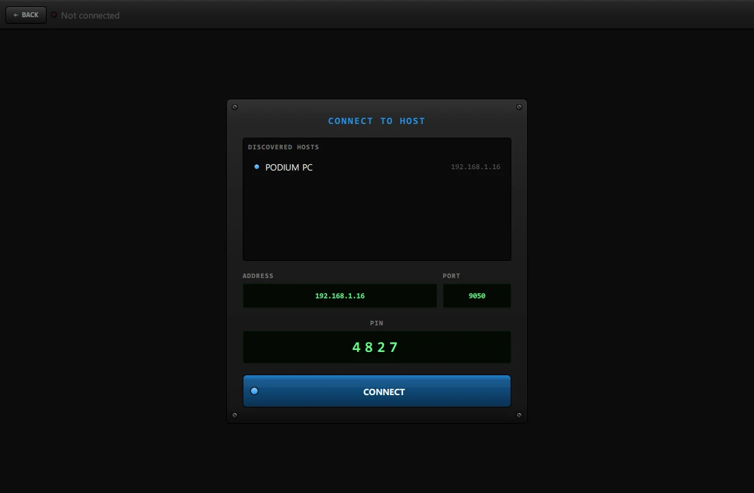Click the 192.168.1.16 address in hosts list
Screen dimensions: 754x493
tap(475, 167)
